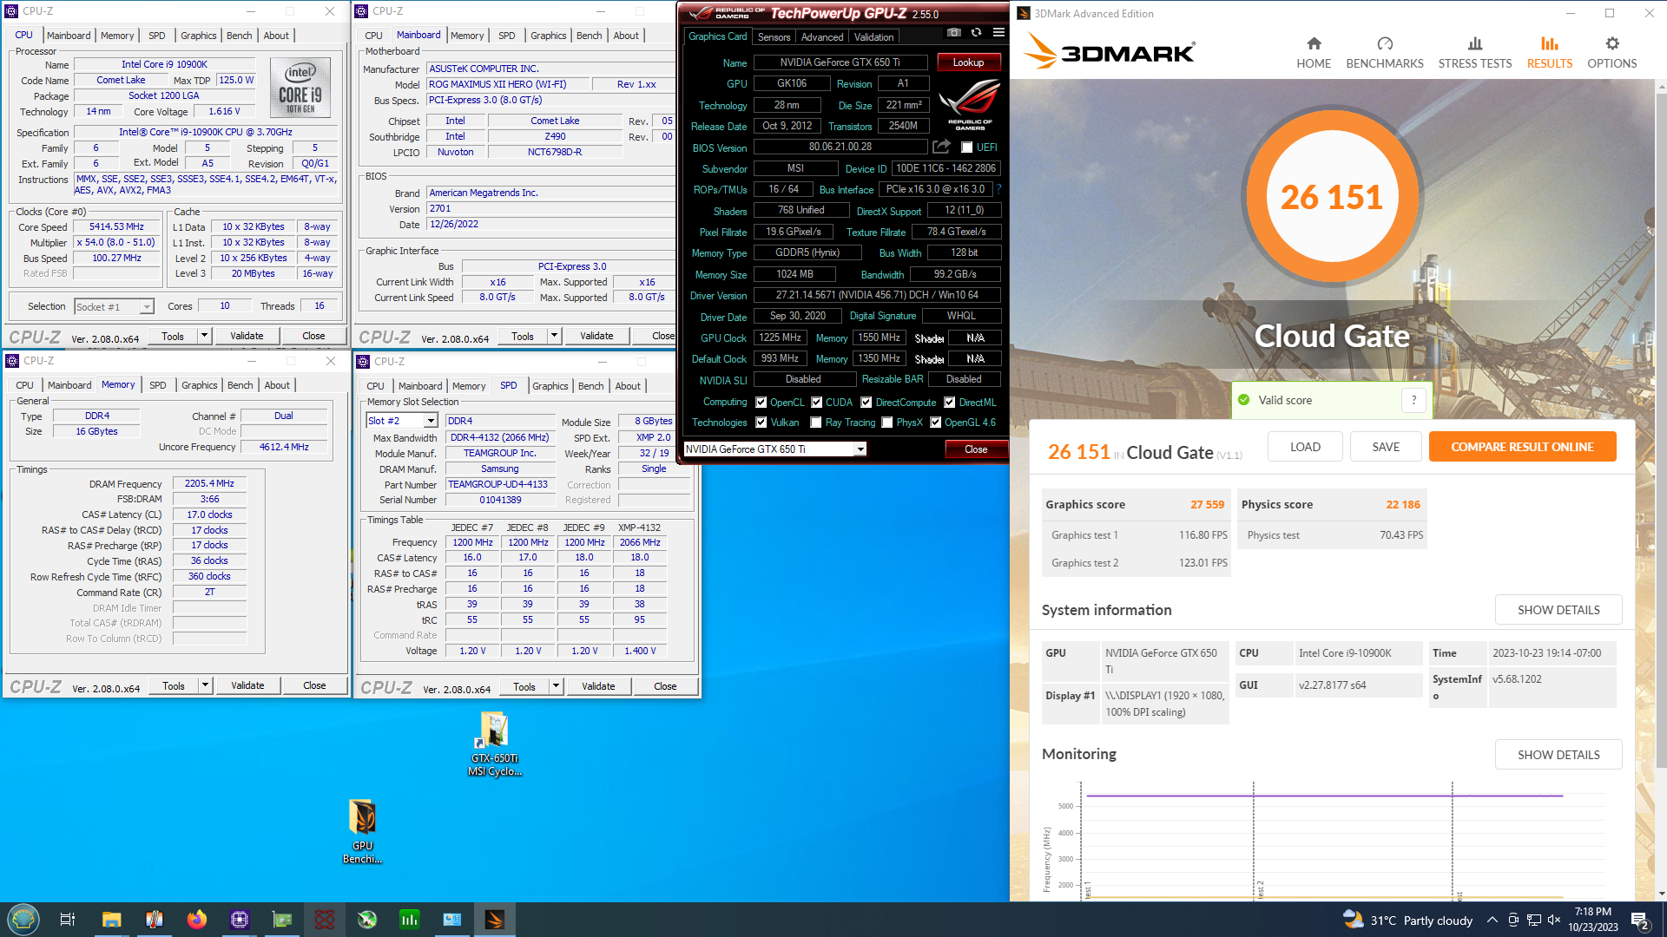Click the CPU frequency line in Monitoring graph
This screenshot has height=937, width=1667.
click(x=1324, y=796)
